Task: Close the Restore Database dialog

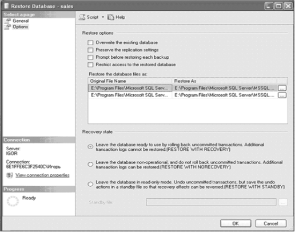Action: pyautogui.click(x=288, y=6)
